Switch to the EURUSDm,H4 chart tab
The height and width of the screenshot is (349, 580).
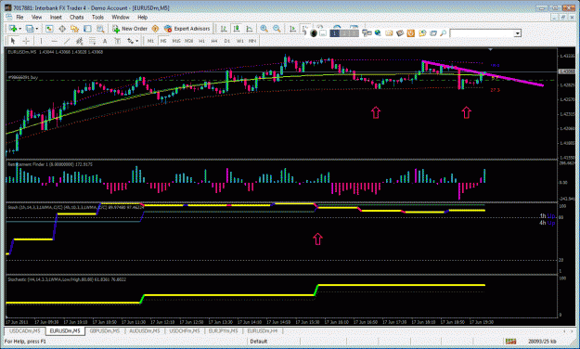point(263,330)
